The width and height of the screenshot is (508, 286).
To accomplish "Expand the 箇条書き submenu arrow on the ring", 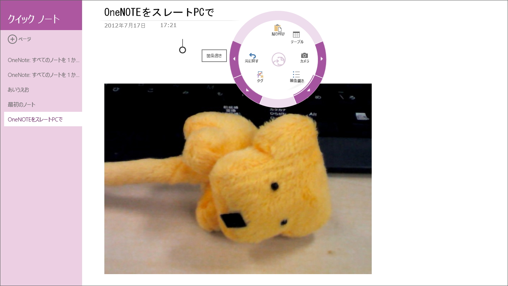I will point(309,90).
